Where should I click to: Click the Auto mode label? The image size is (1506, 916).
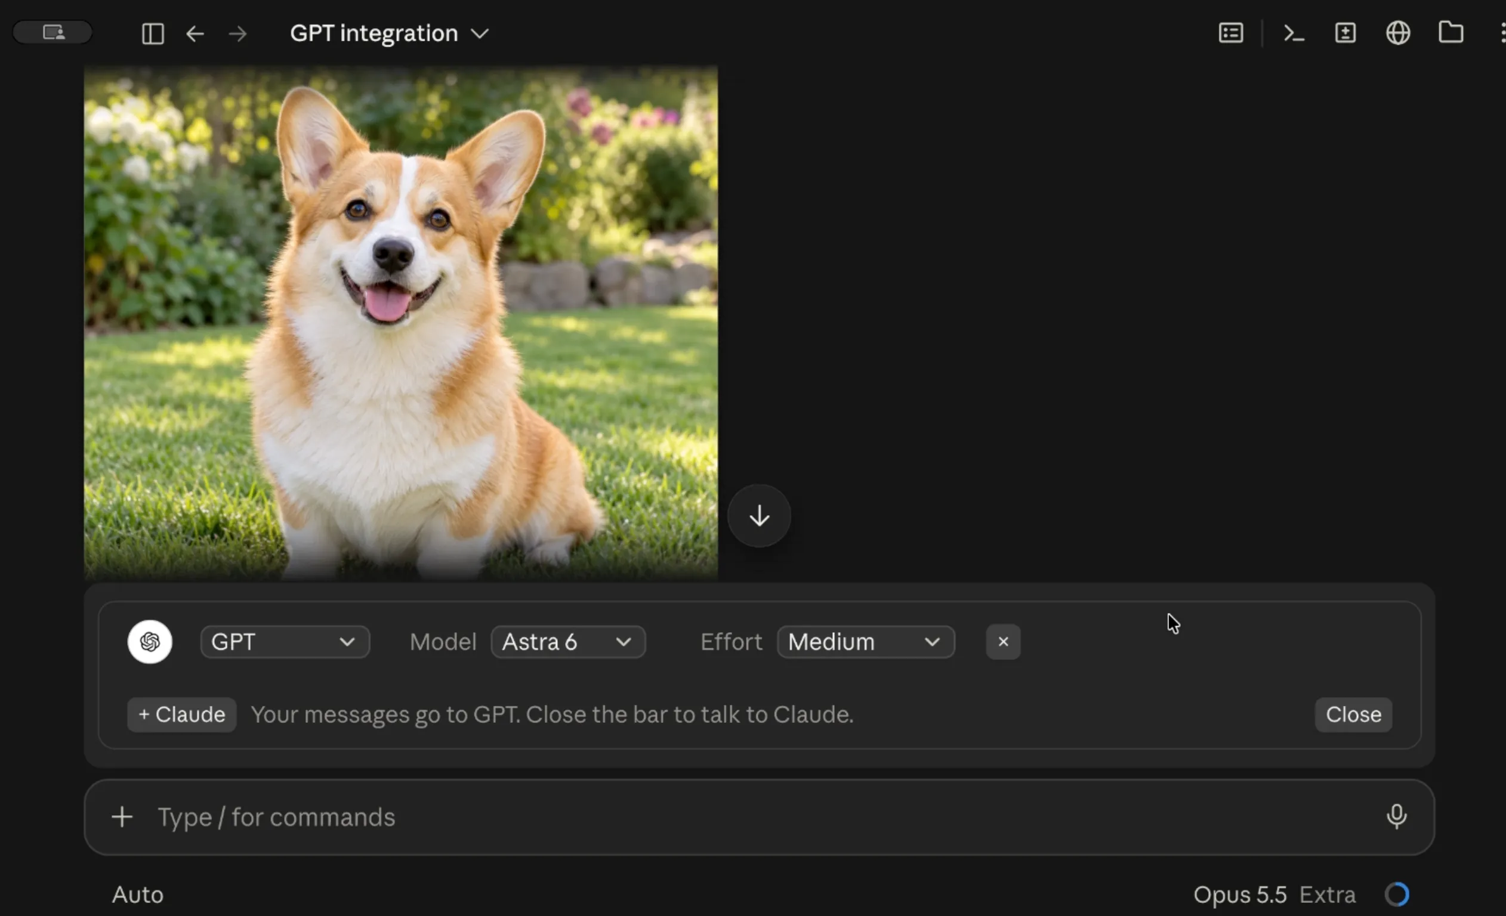click(137, 895)
